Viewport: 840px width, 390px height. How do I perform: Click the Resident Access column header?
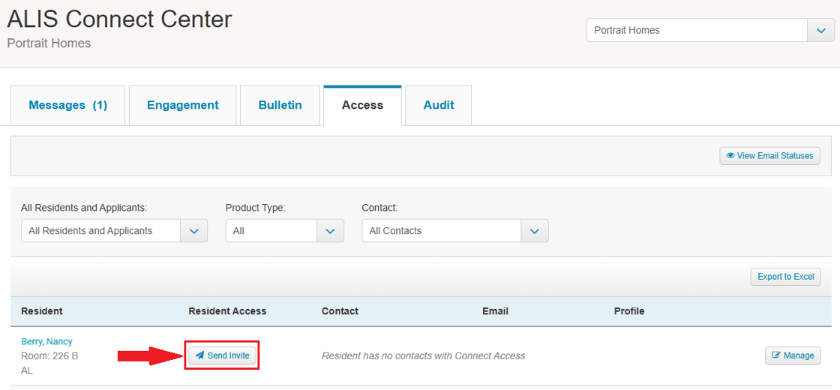227,311
